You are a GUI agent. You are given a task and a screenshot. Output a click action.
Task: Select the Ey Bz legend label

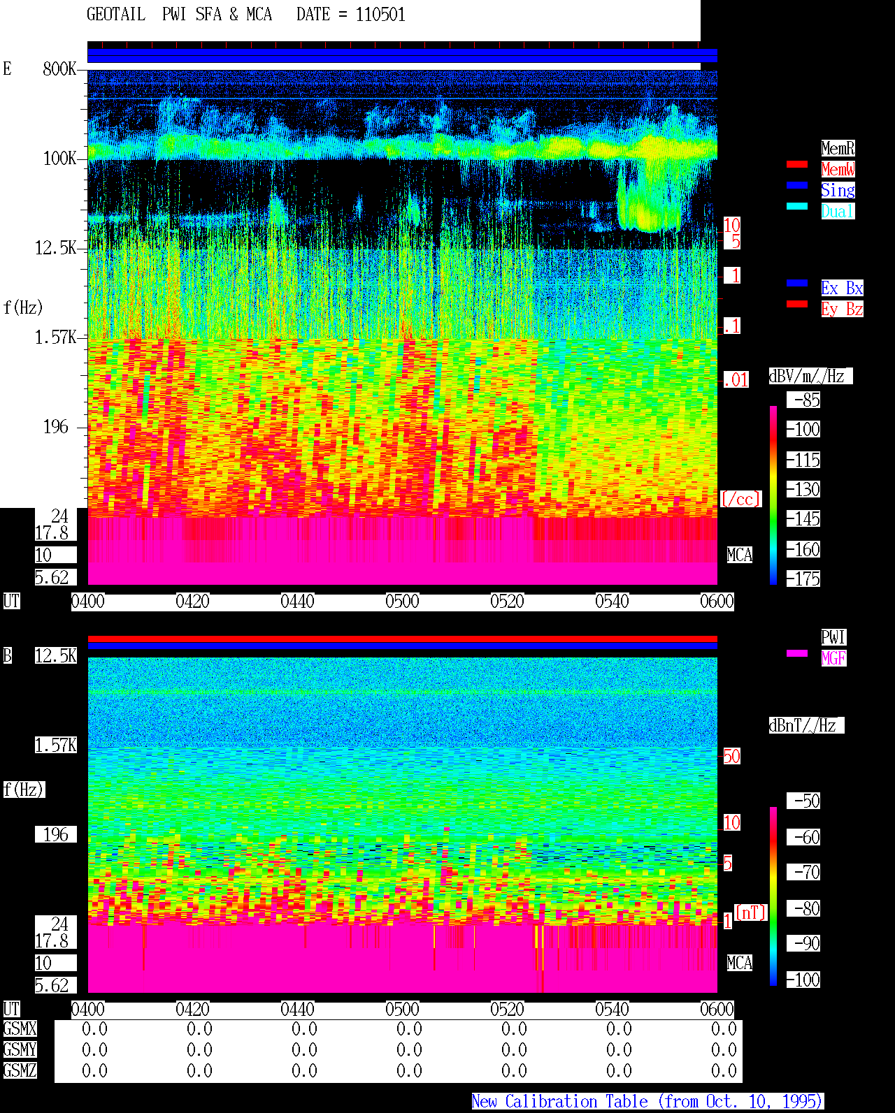click(x=842, y=309)
